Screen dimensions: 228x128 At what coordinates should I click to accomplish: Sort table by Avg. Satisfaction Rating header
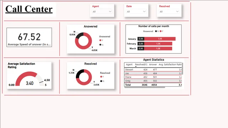(170, 64)
